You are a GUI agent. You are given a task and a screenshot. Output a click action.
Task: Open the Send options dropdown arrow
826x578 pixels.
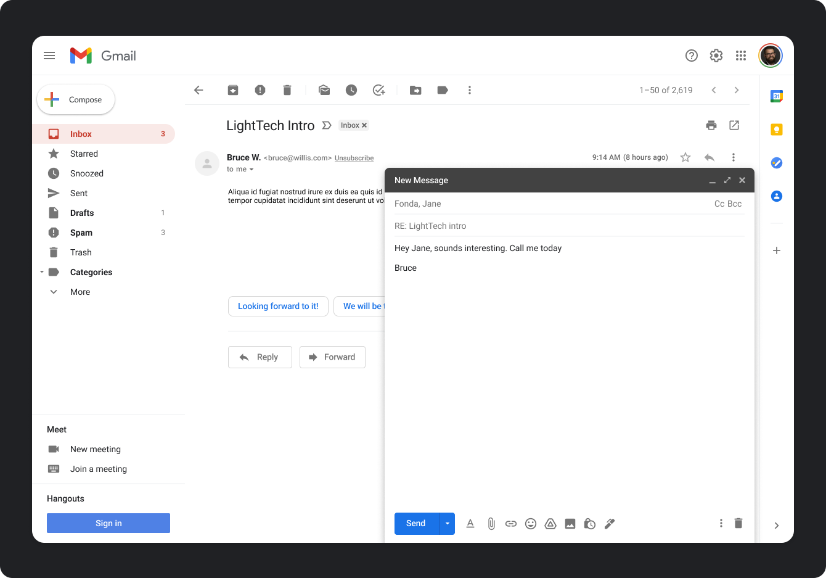(447, 524)
